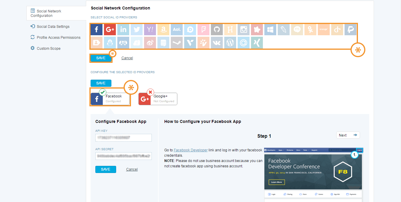Viewport: 401px width, 202px height.
Task: Select the Stack Exchange provider icon
Action: [163, 43]
